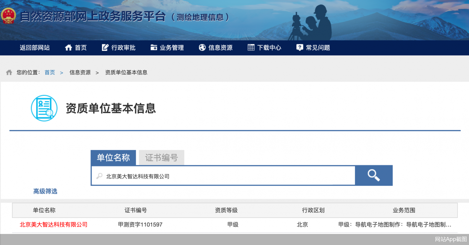
Task: Open 行政审批 menu item
Action: [x=123, y=48]
